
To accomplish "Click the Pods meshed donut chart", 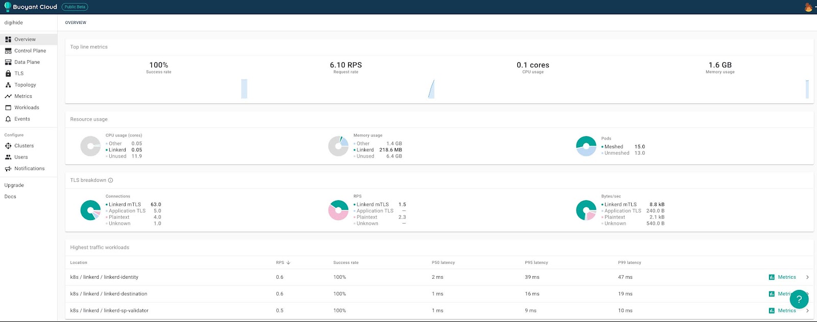I will point(586,146).
